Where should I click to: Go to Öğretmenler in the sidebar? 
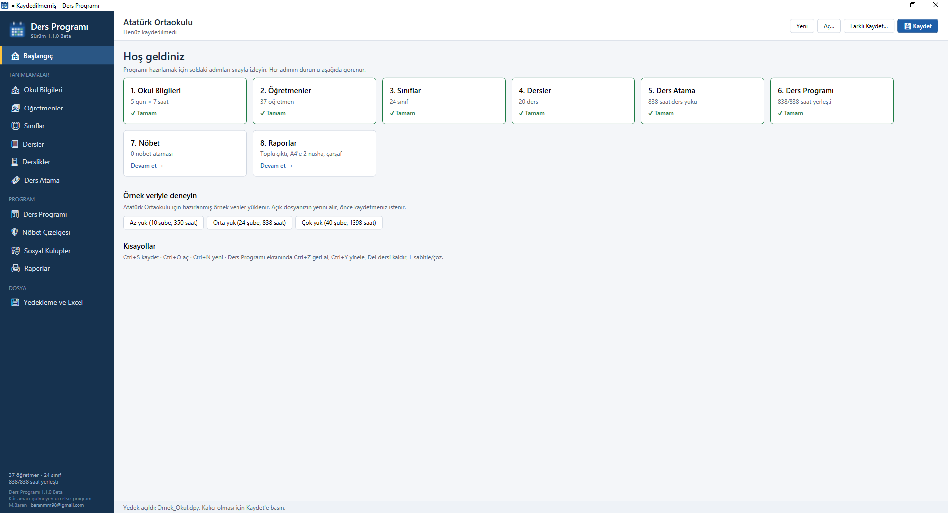tap(57, 108)
